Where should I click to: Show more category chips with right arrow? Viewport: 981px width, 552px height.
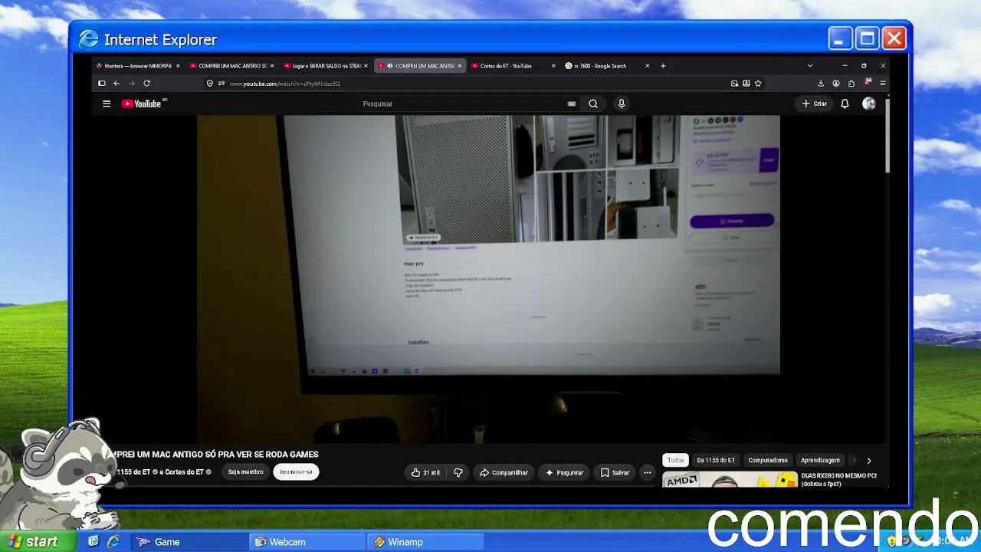coord(868,461)
